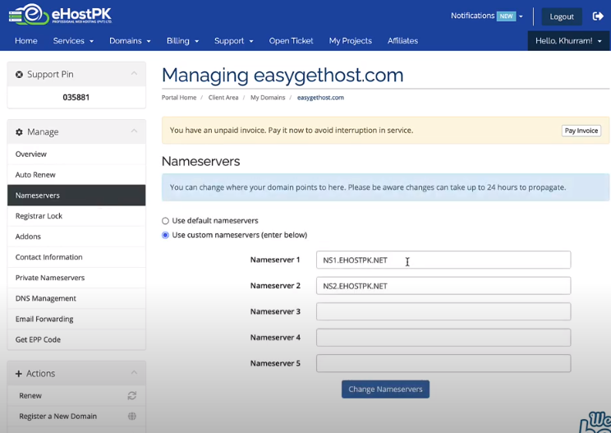
Task: Open the Support dropdown menu
Action: coord(233,40)
